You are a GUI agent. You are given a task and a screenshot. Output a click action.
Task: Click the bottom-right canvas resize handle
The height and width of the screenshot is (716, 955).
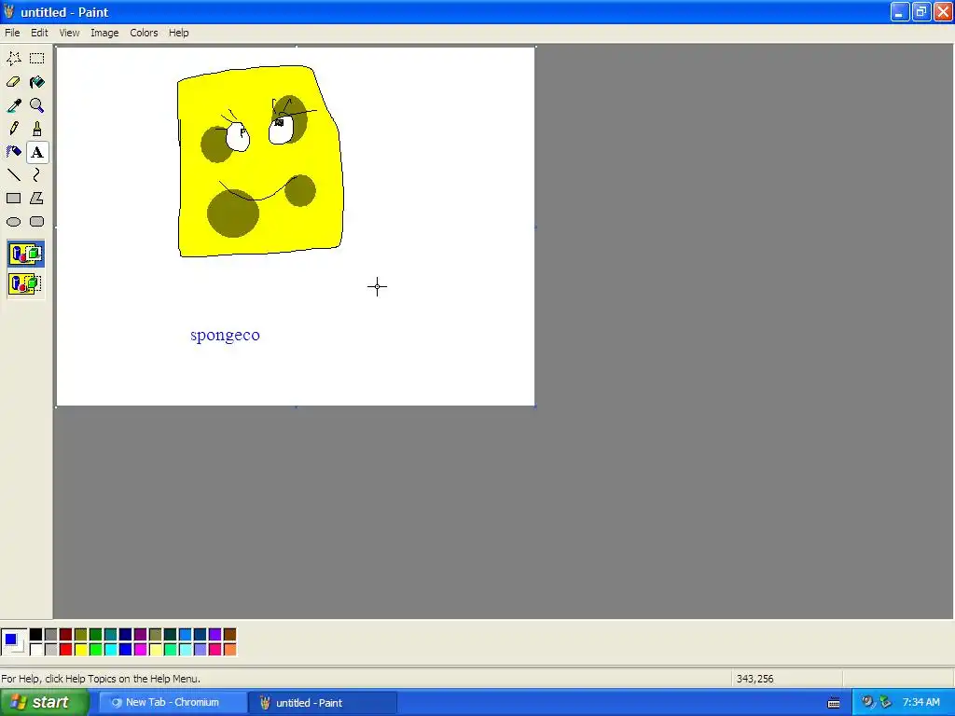point(535,406)
